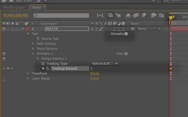Open Brainstorm lightbulb icon
The width and height of the screenshot is (188, 117).
coord(153,15)
